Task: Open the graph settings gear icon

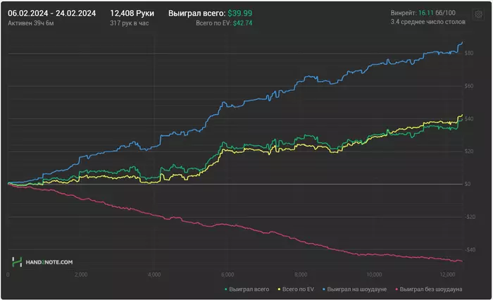Action: pyautogui.click(x=478, y=14)
